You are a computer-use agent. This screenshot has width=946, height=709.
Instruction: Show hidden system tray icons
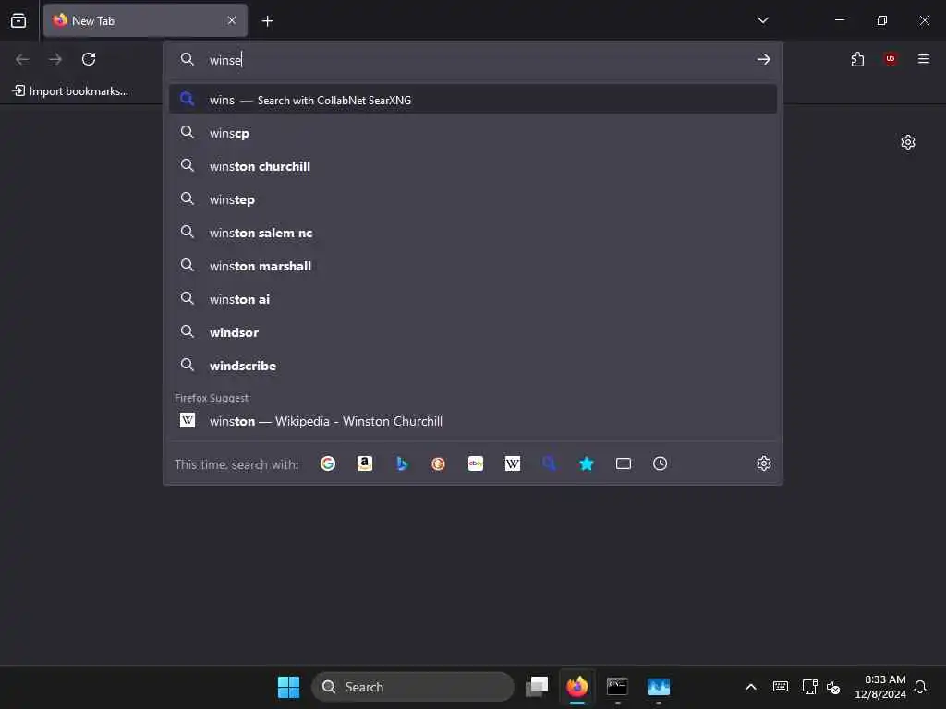pyautogui.click(x=751, y=687)
